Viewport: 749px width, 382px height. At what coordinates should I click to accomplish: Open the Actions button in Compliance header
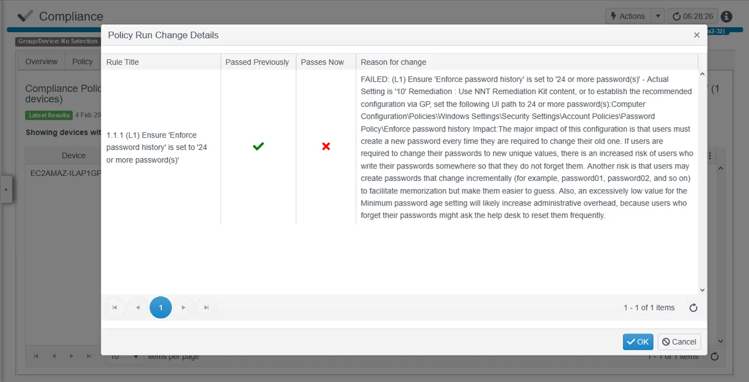click(627, 16)
